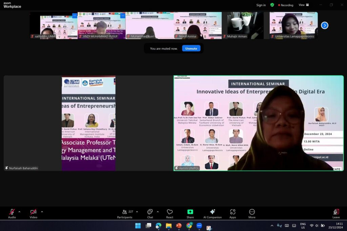Open the Chat panel
This screenshot has width=347, height=231.
(x=150, y=212)
